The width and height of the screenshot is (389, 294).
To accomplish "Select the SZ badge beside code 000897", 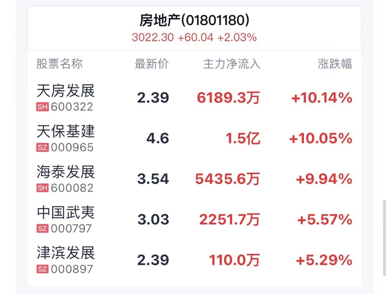I will 42,269.
